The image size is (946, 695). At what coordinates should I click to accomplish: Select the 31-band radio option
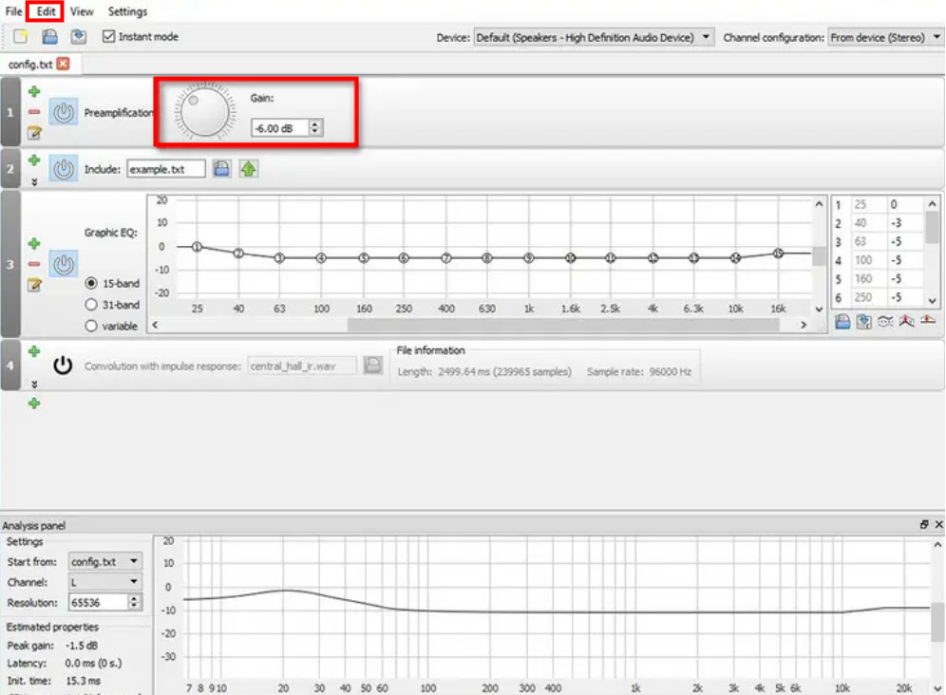coord(91,305)
